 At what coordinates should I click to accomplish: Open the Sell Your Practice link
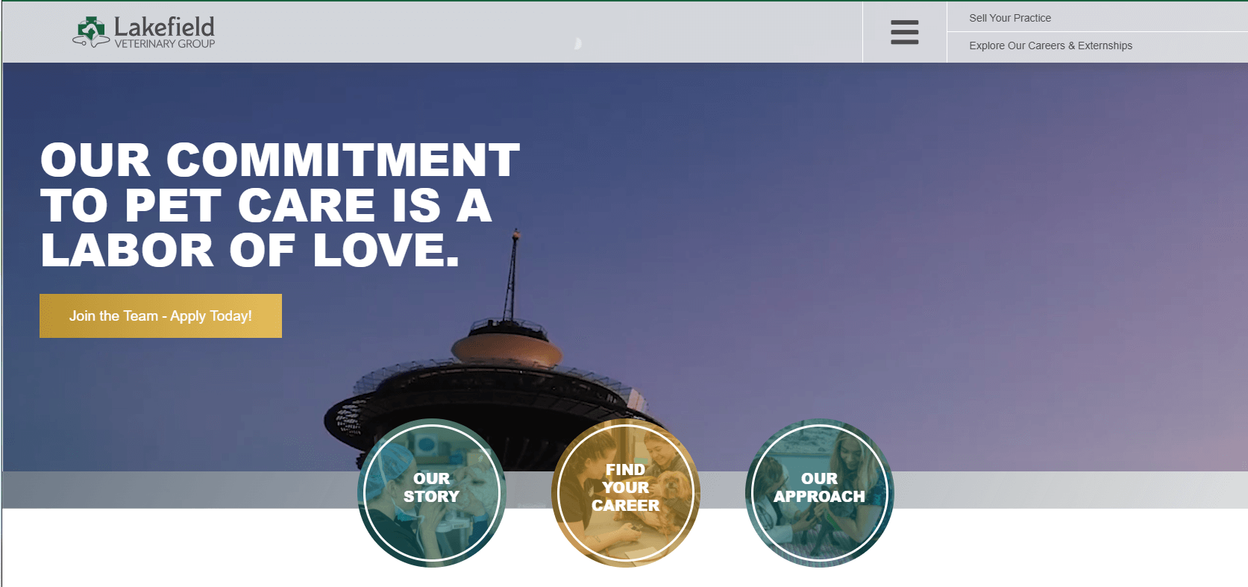[1010, 18]
